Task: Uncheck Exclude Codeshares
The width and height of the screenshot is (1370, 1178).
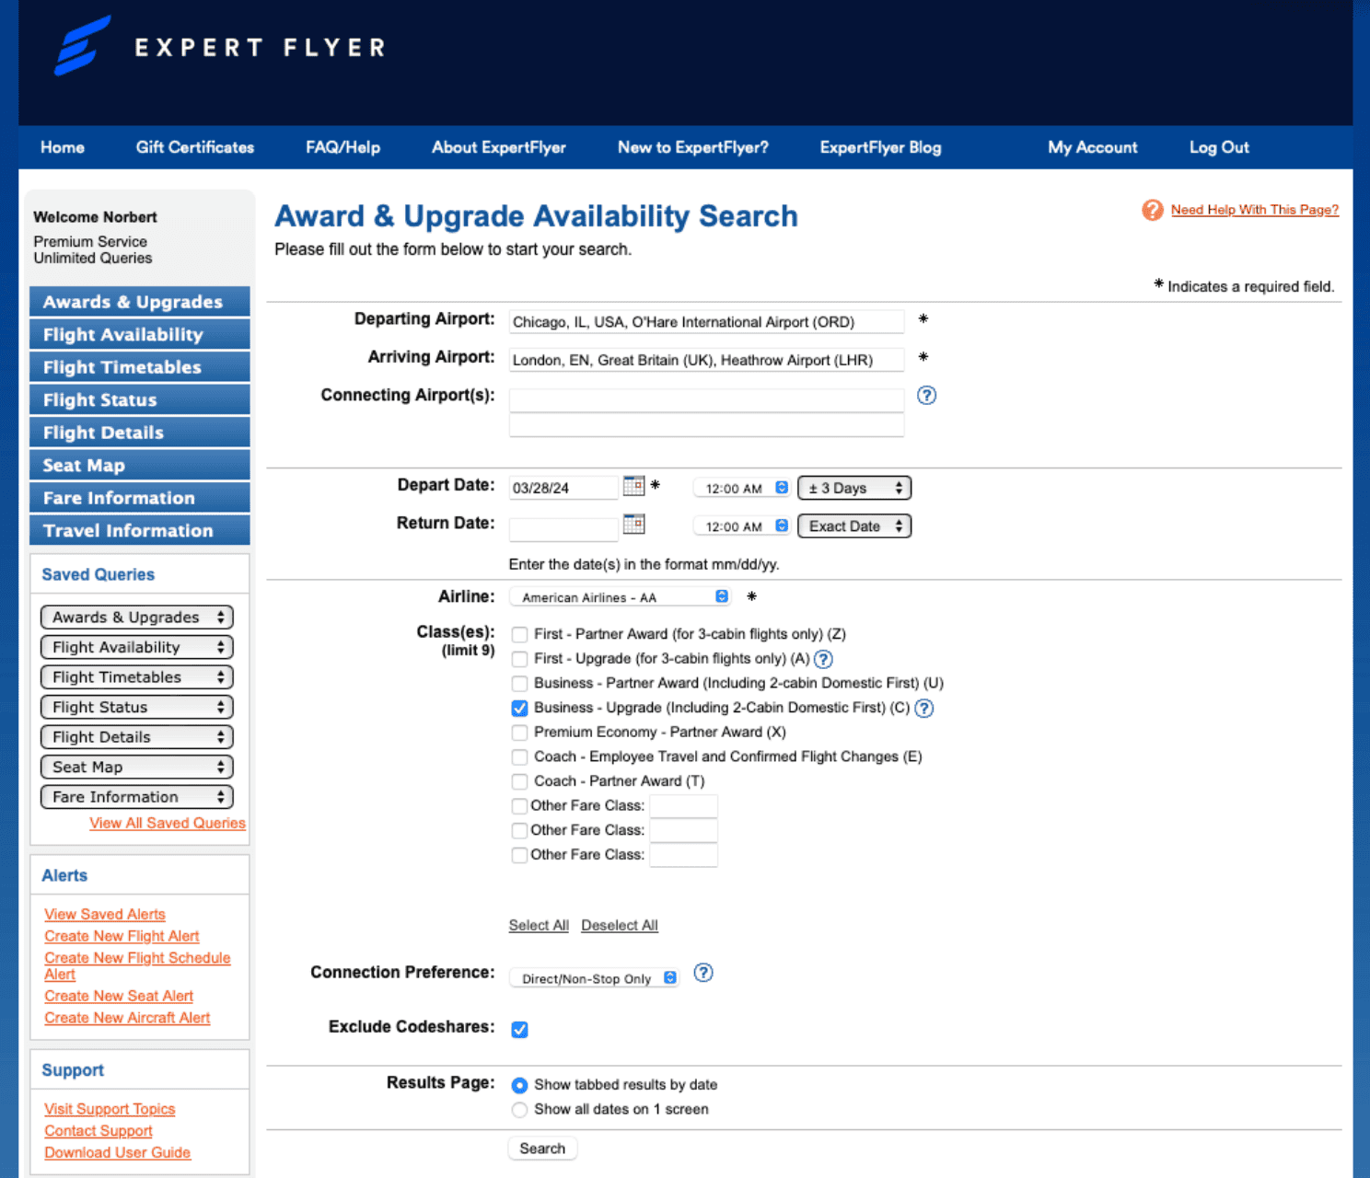Action: (519, 1029)
